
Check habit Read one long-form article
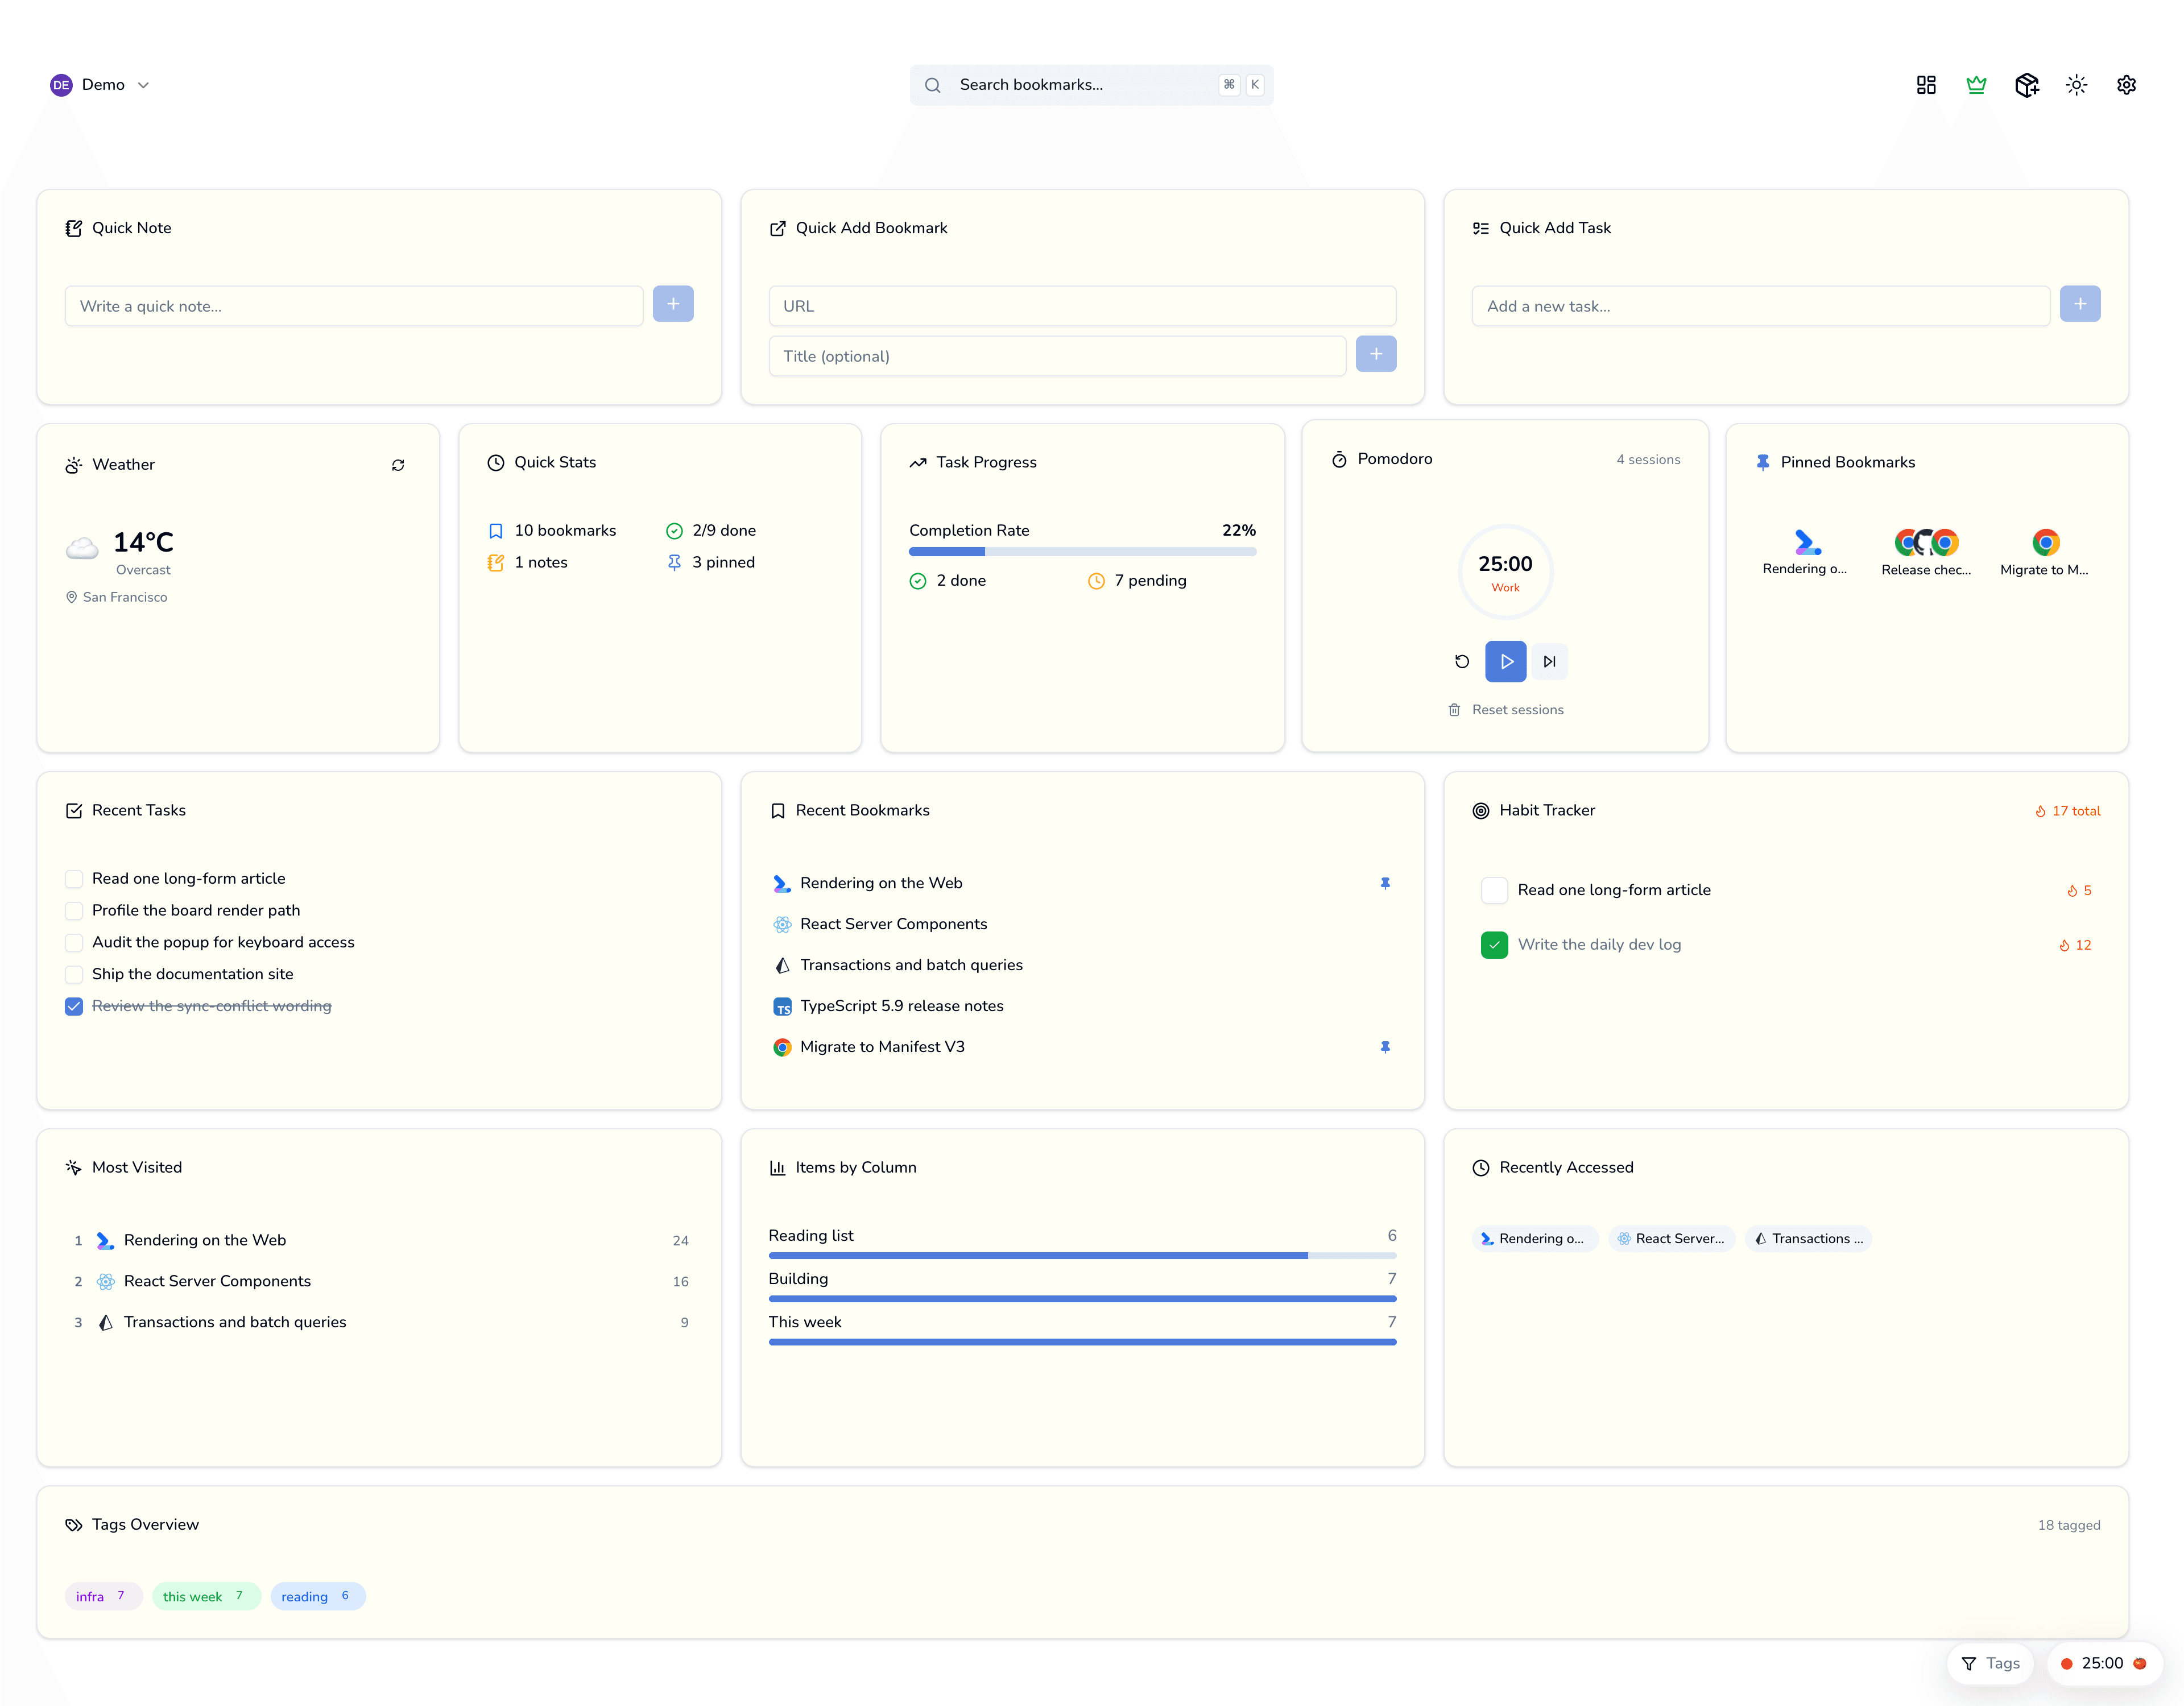point(1494,890)
